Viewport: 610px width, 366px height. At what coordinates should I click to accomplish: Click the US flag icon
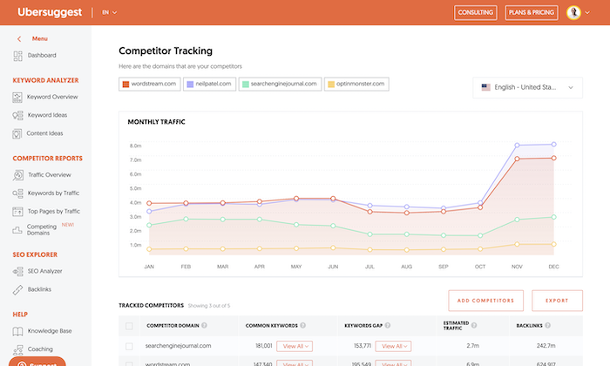pos(486,87)
